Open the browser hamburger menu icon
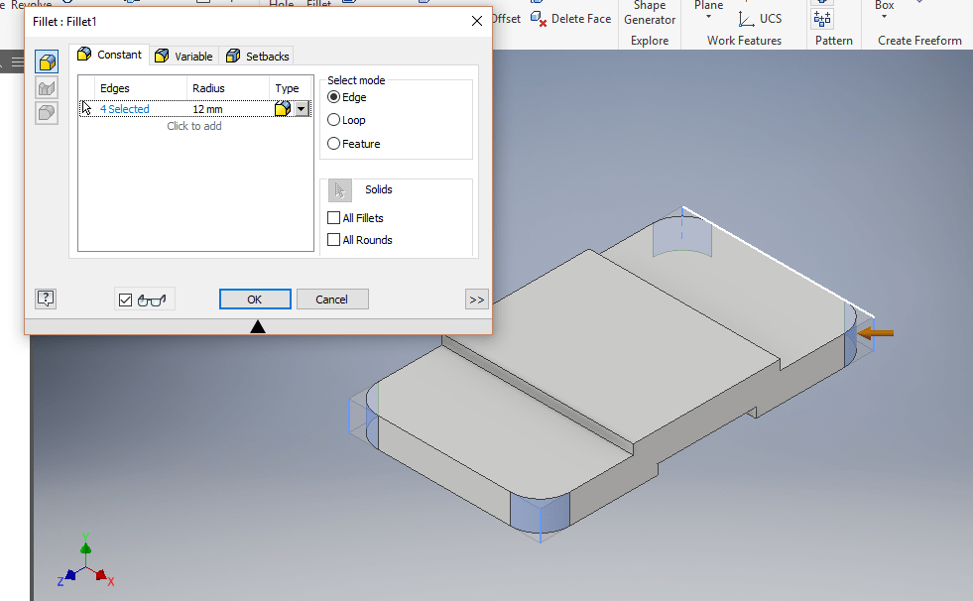 click(18, 61)
